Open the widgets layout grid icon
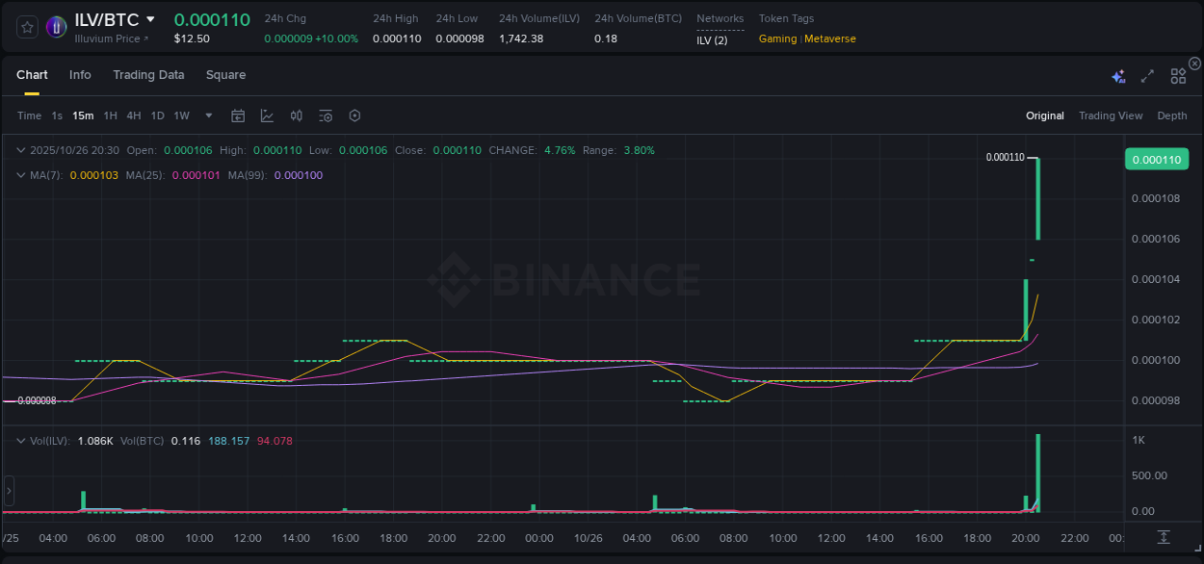 [x=1177, y=74]
